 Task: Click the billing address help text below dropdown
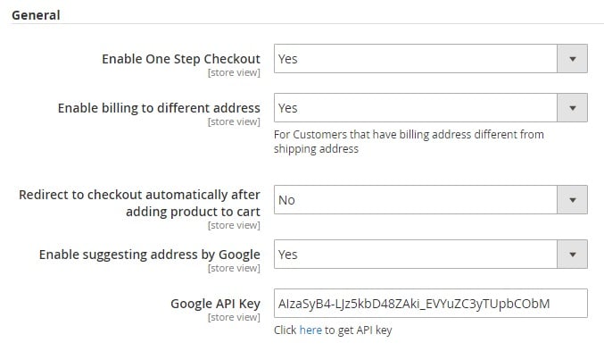tap(409, 141)
